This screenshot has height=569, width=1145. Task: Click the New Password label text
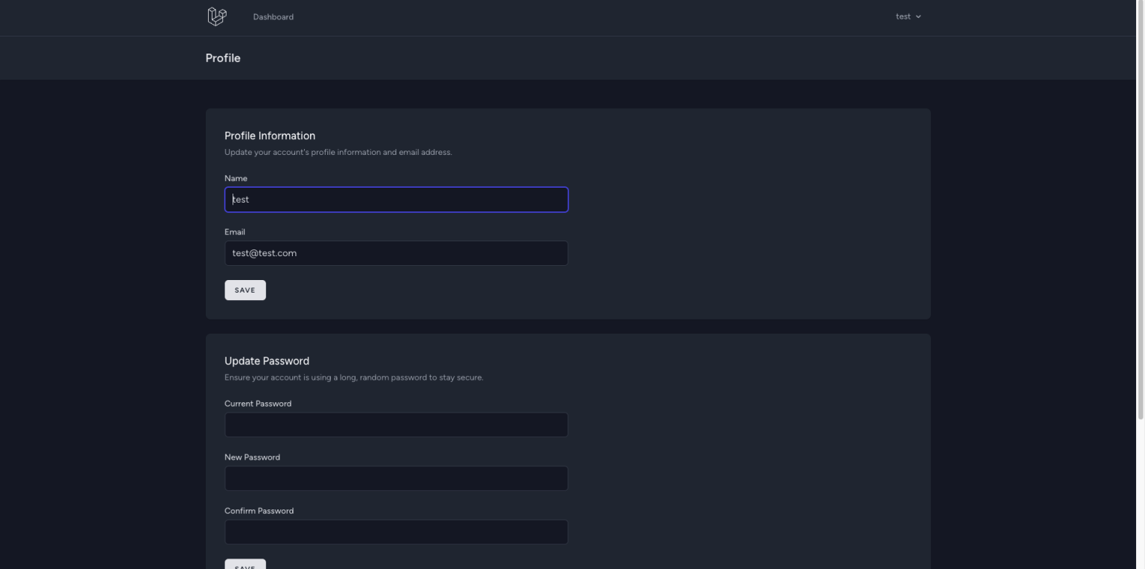[252, 457]
